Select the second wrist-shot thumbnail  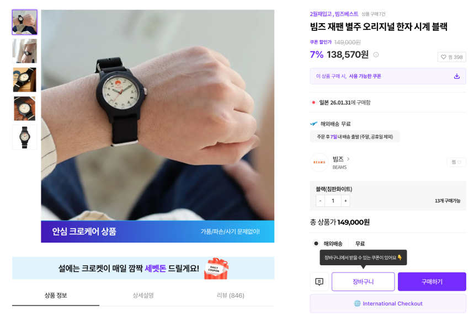coord(24,51)
